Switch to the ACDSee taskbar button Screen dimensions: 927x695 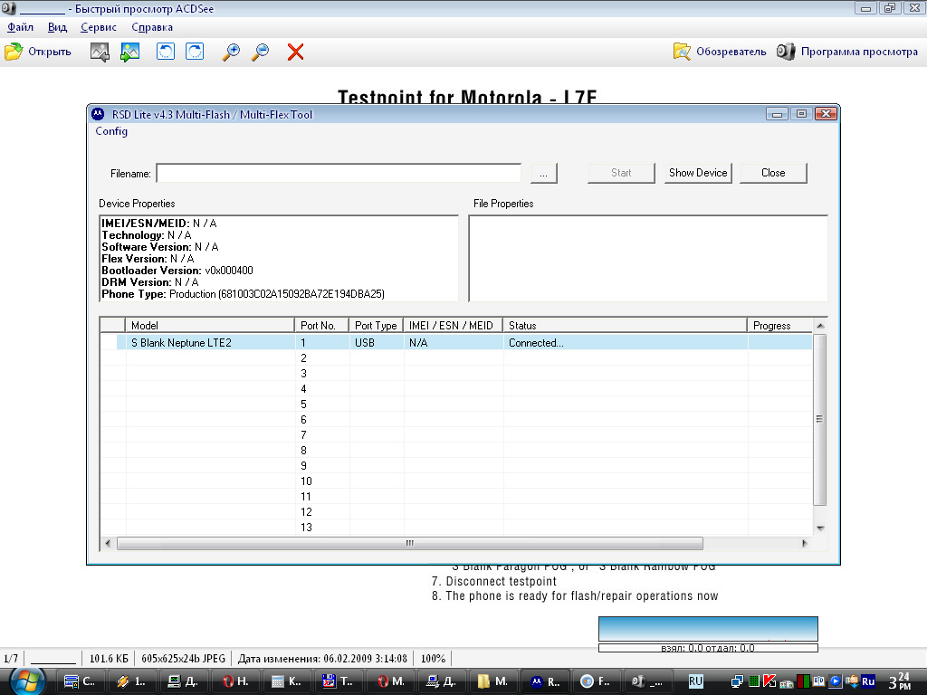[646, 681]
